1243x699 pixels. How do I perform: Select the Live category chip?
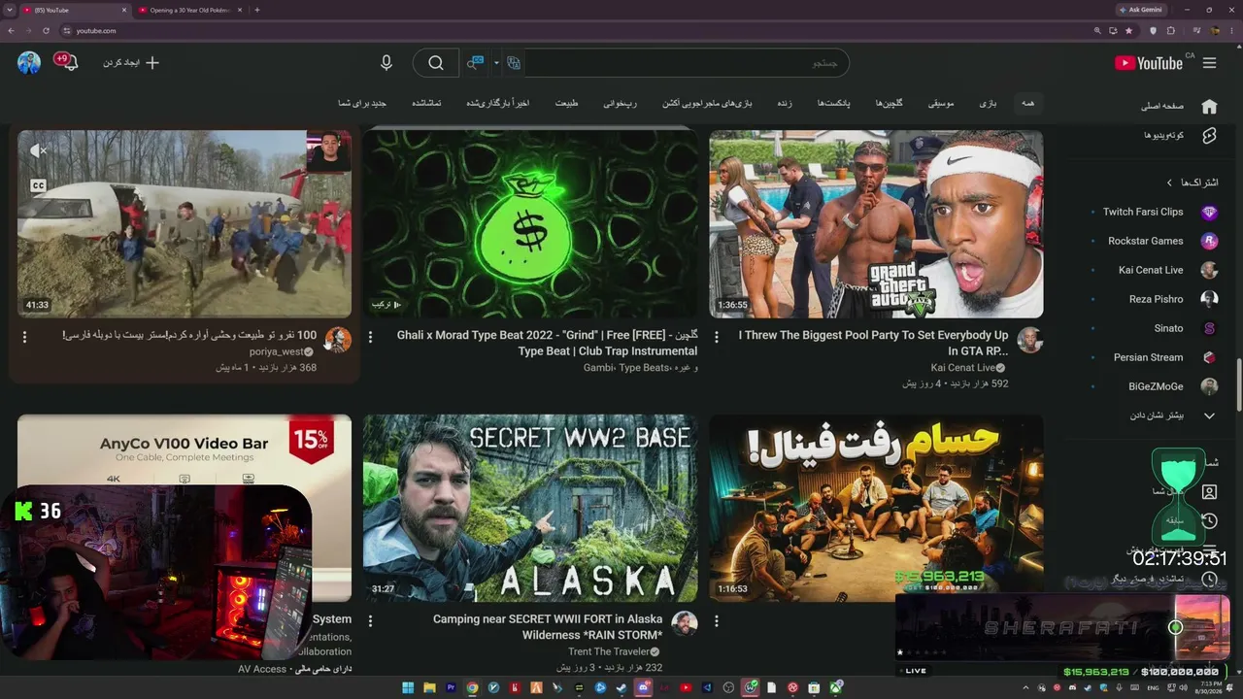(784, 103)
